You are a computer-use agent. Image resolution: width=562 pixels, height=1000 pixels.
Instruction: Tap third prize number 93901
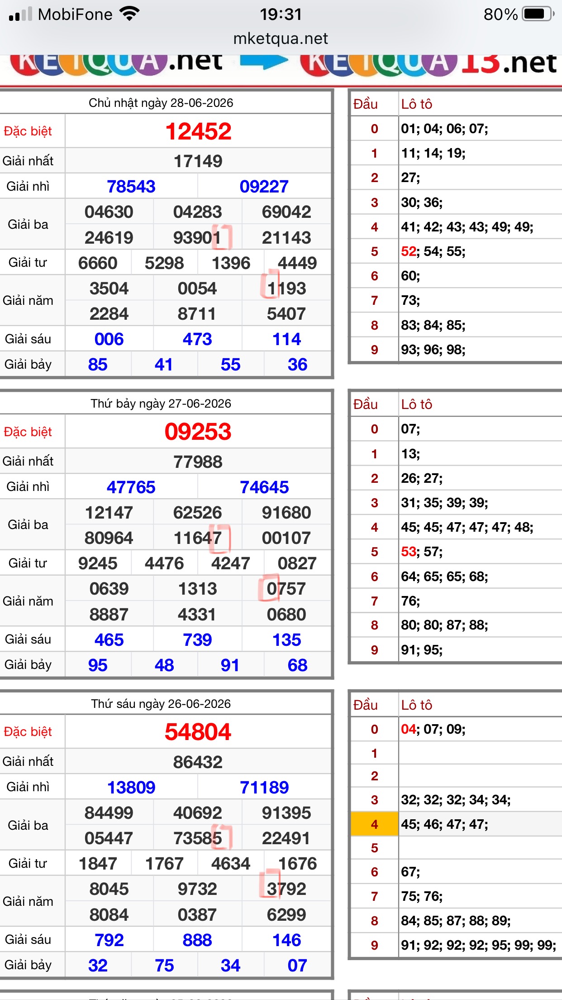tap(198, 238)
